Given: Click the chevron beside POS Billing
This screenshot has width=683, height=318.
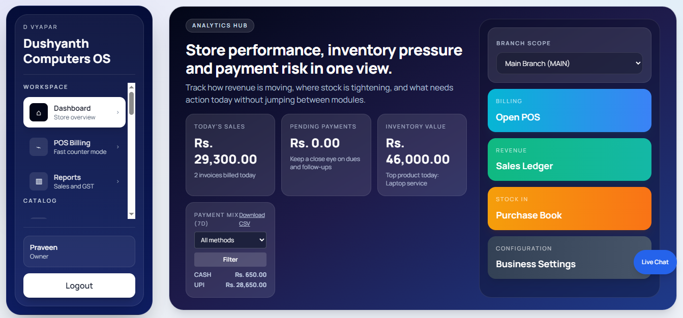Looking at the screenshot, I should pos(118,147).
